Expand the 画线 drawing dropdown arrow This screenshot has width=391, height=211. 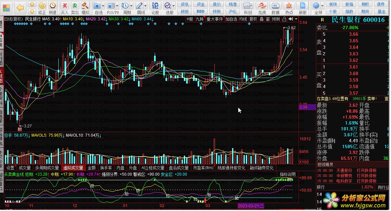click(x=145, y=6)
